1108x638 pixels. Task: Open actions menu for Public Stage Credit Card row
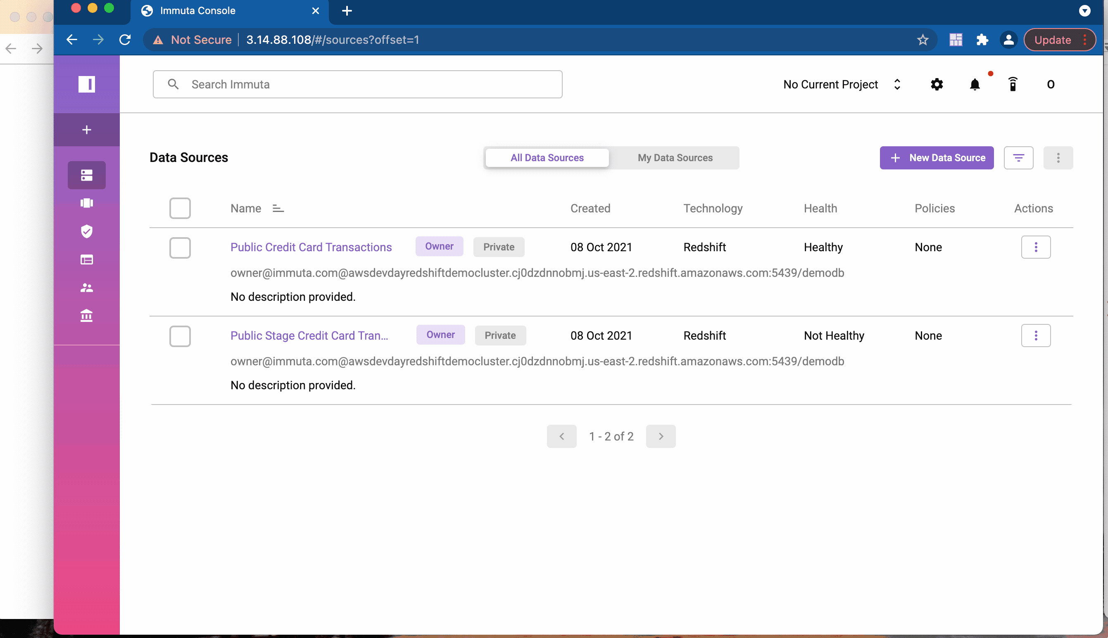(x=1036, y=336)
